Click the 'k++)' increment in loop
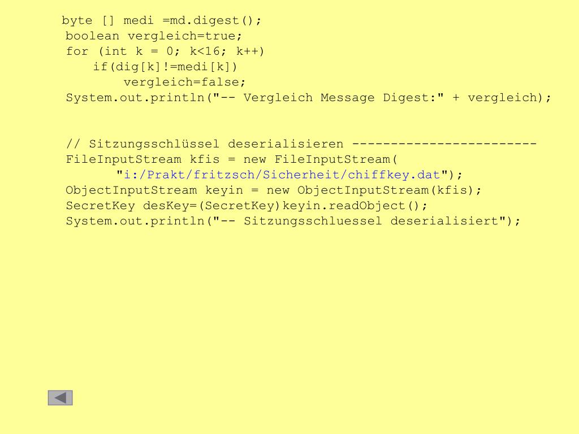This screenshot has height=434, width=579. pyautogui.click(x=250, y=51)
